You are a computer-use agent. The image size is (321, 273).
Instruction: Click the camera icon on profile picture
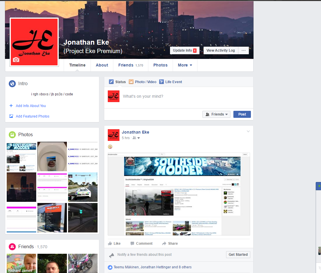[x=16, y=60]
